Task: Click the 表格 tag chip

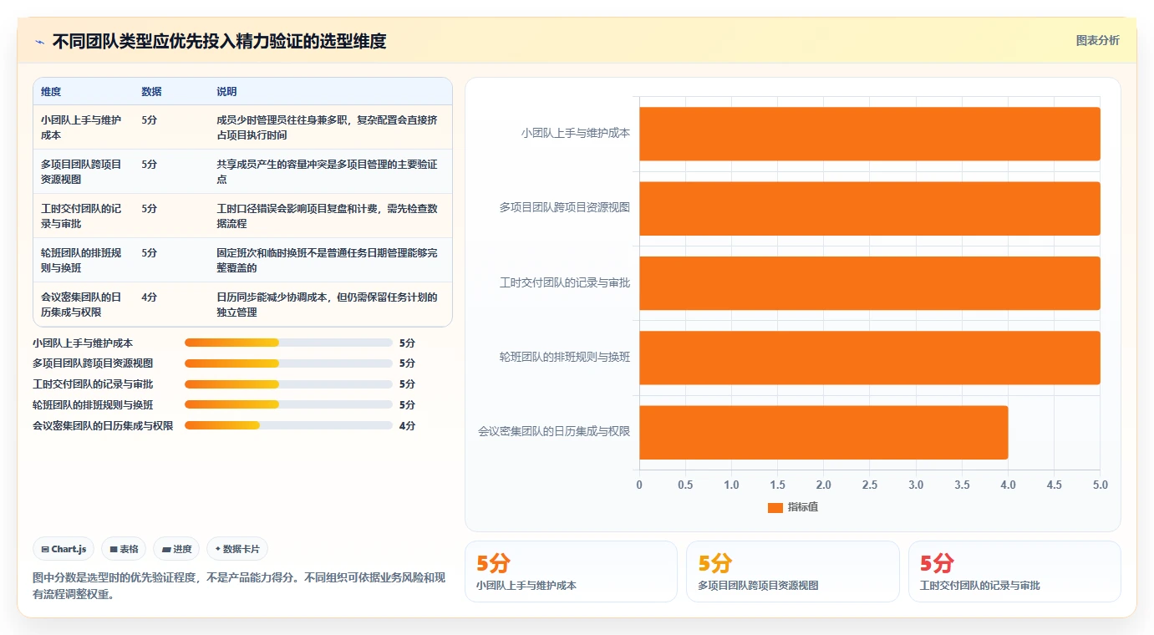Action: click(124, 549)
